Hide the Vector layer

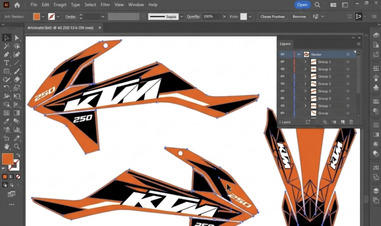(x=282, y=54)
